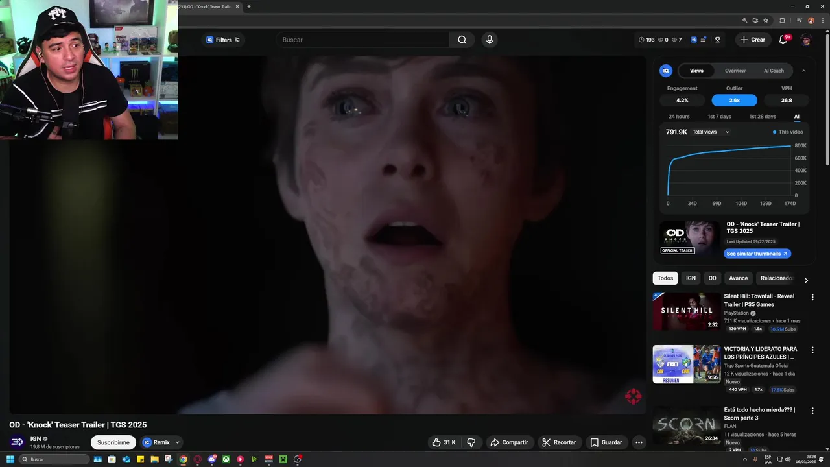
Task: Select the Relacionados filter chip
Action: click(776, 278)
